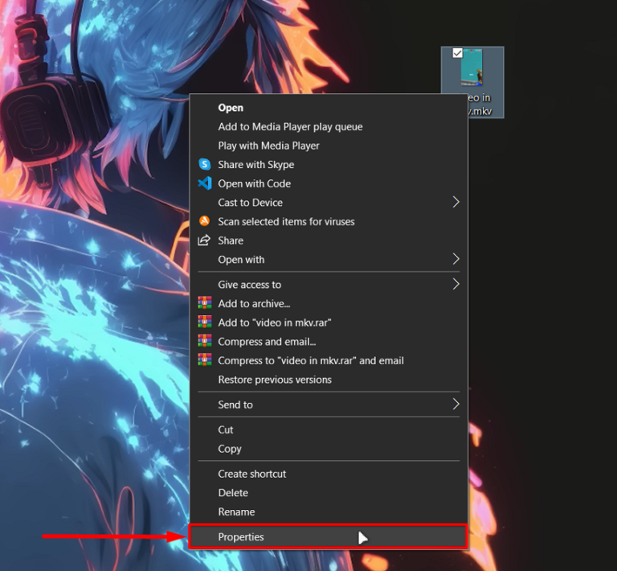The image size is (617, 571).
Task: Click the Skype icon in context menu
Action: (205, 164)
